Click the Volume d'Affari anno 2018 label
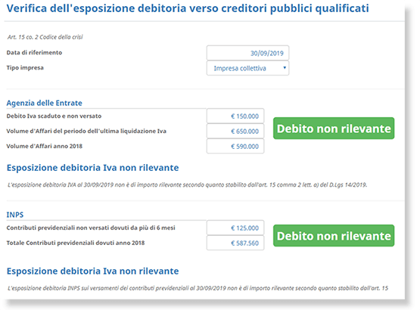 [45, 146]
